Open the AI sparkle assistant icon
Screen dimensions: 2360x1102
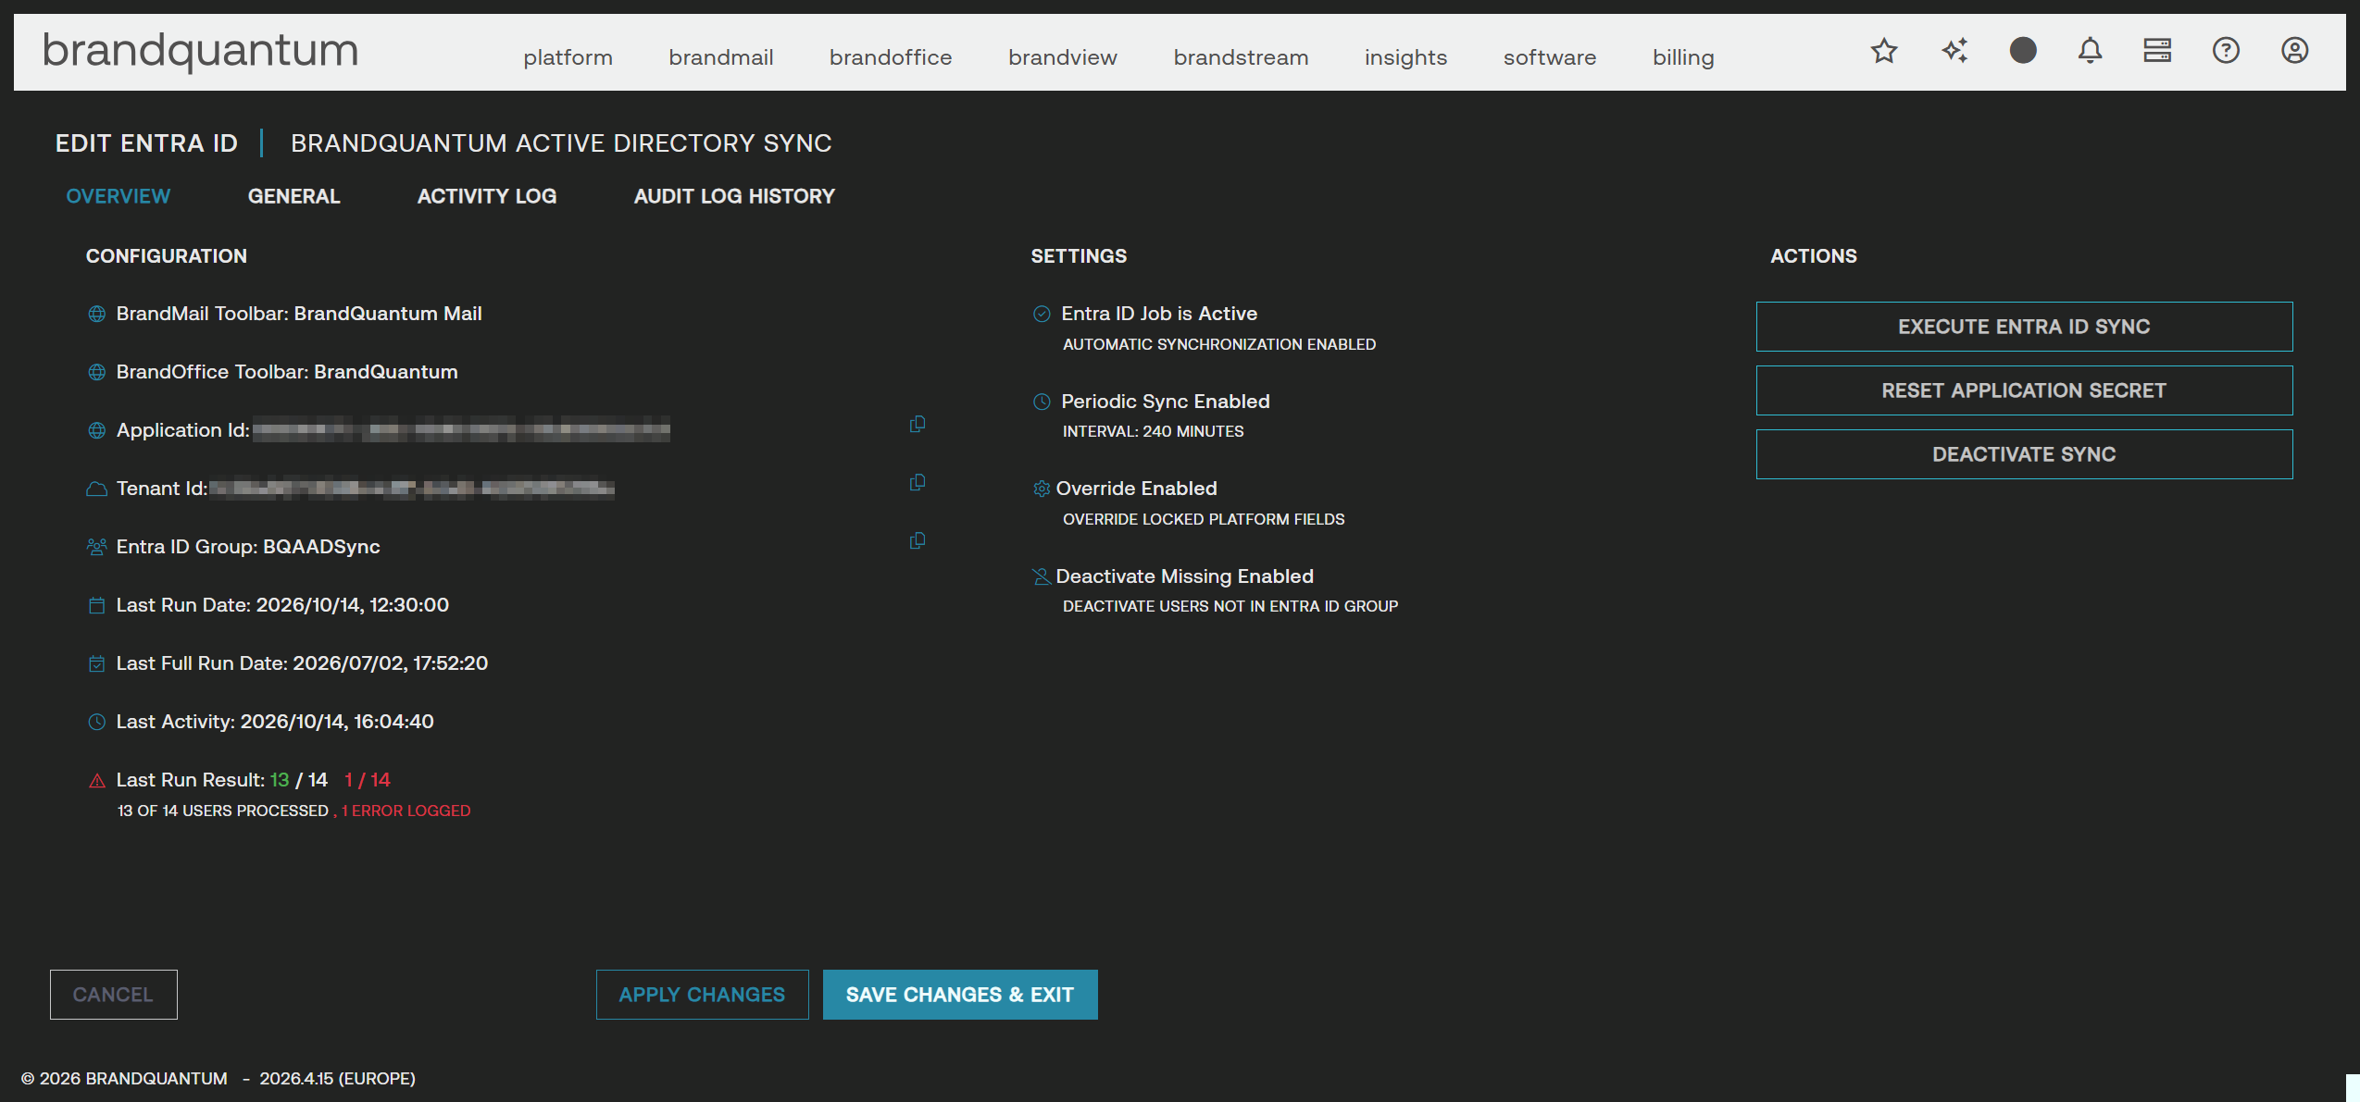click(x=1954, y=51)
